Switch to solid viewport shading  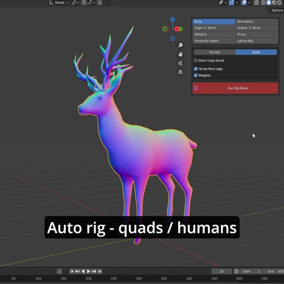[x=269, y=3]
